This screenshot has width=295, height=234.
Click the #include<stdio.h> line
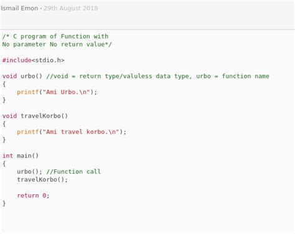click(x=34, y=60)
